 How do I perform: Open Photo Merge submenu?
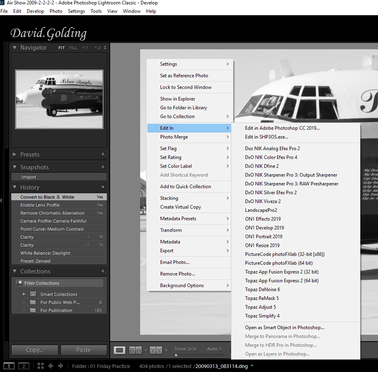coord(189,137)
